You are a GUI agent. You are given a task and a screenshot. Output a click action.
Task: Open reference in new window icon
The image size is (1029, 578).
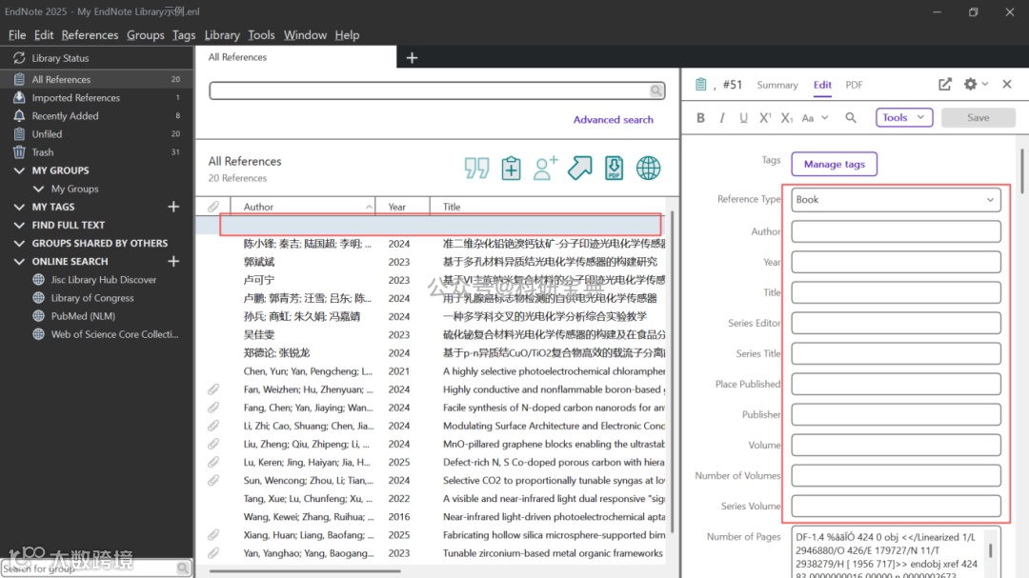click(x=945, y=84)
